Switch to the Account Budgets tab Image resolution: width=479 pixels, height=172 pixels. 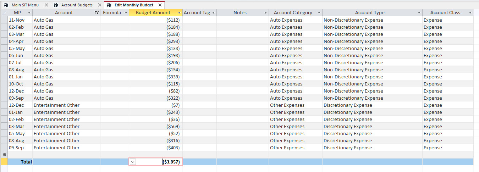click(77, 5)
